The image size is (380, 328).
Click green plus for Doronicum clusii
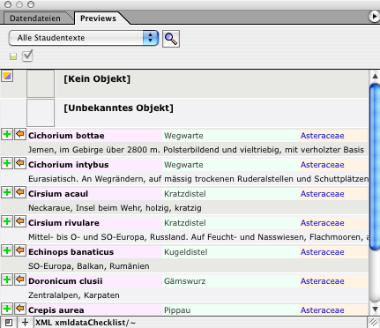click(x=7, y=280)
